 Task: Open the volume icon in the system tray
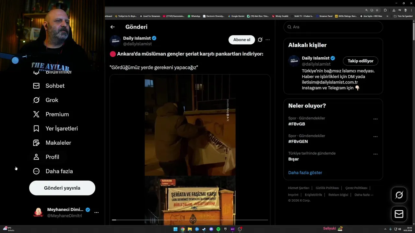(399, 229)
